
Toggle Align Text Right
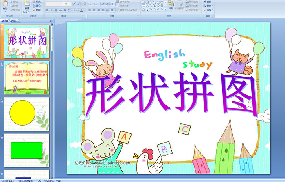(99, 10)
